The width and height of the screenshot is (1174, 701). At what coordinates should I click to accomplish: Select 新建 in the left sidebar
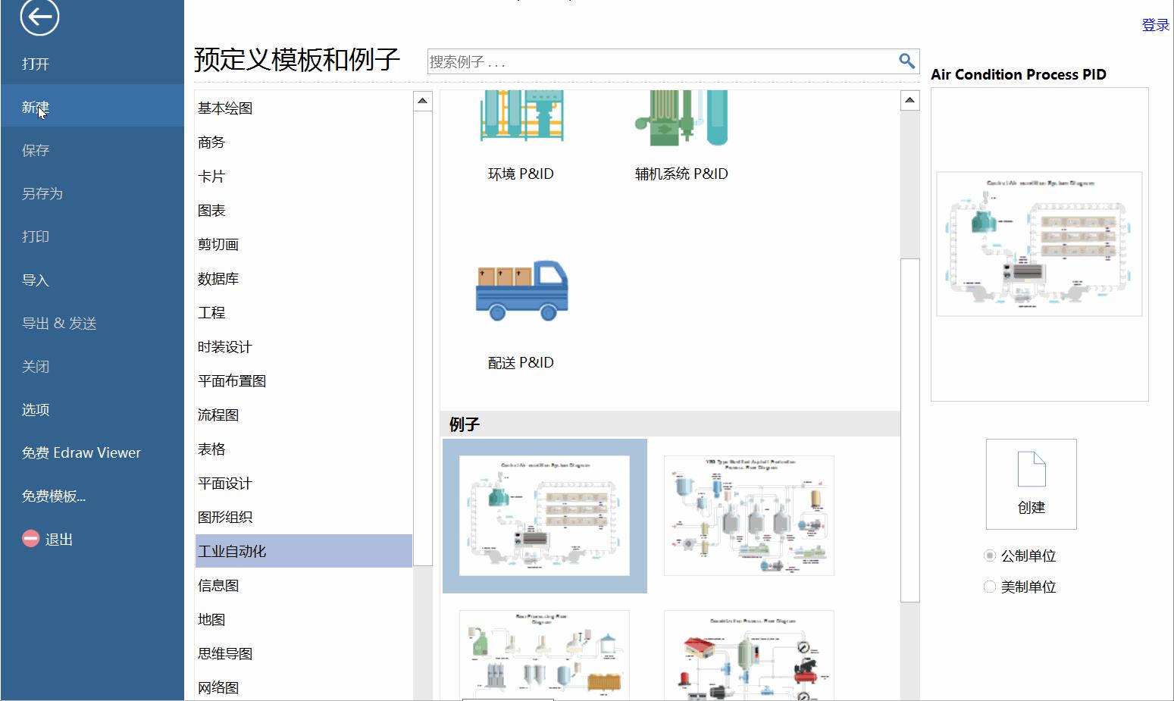[35, 107]
